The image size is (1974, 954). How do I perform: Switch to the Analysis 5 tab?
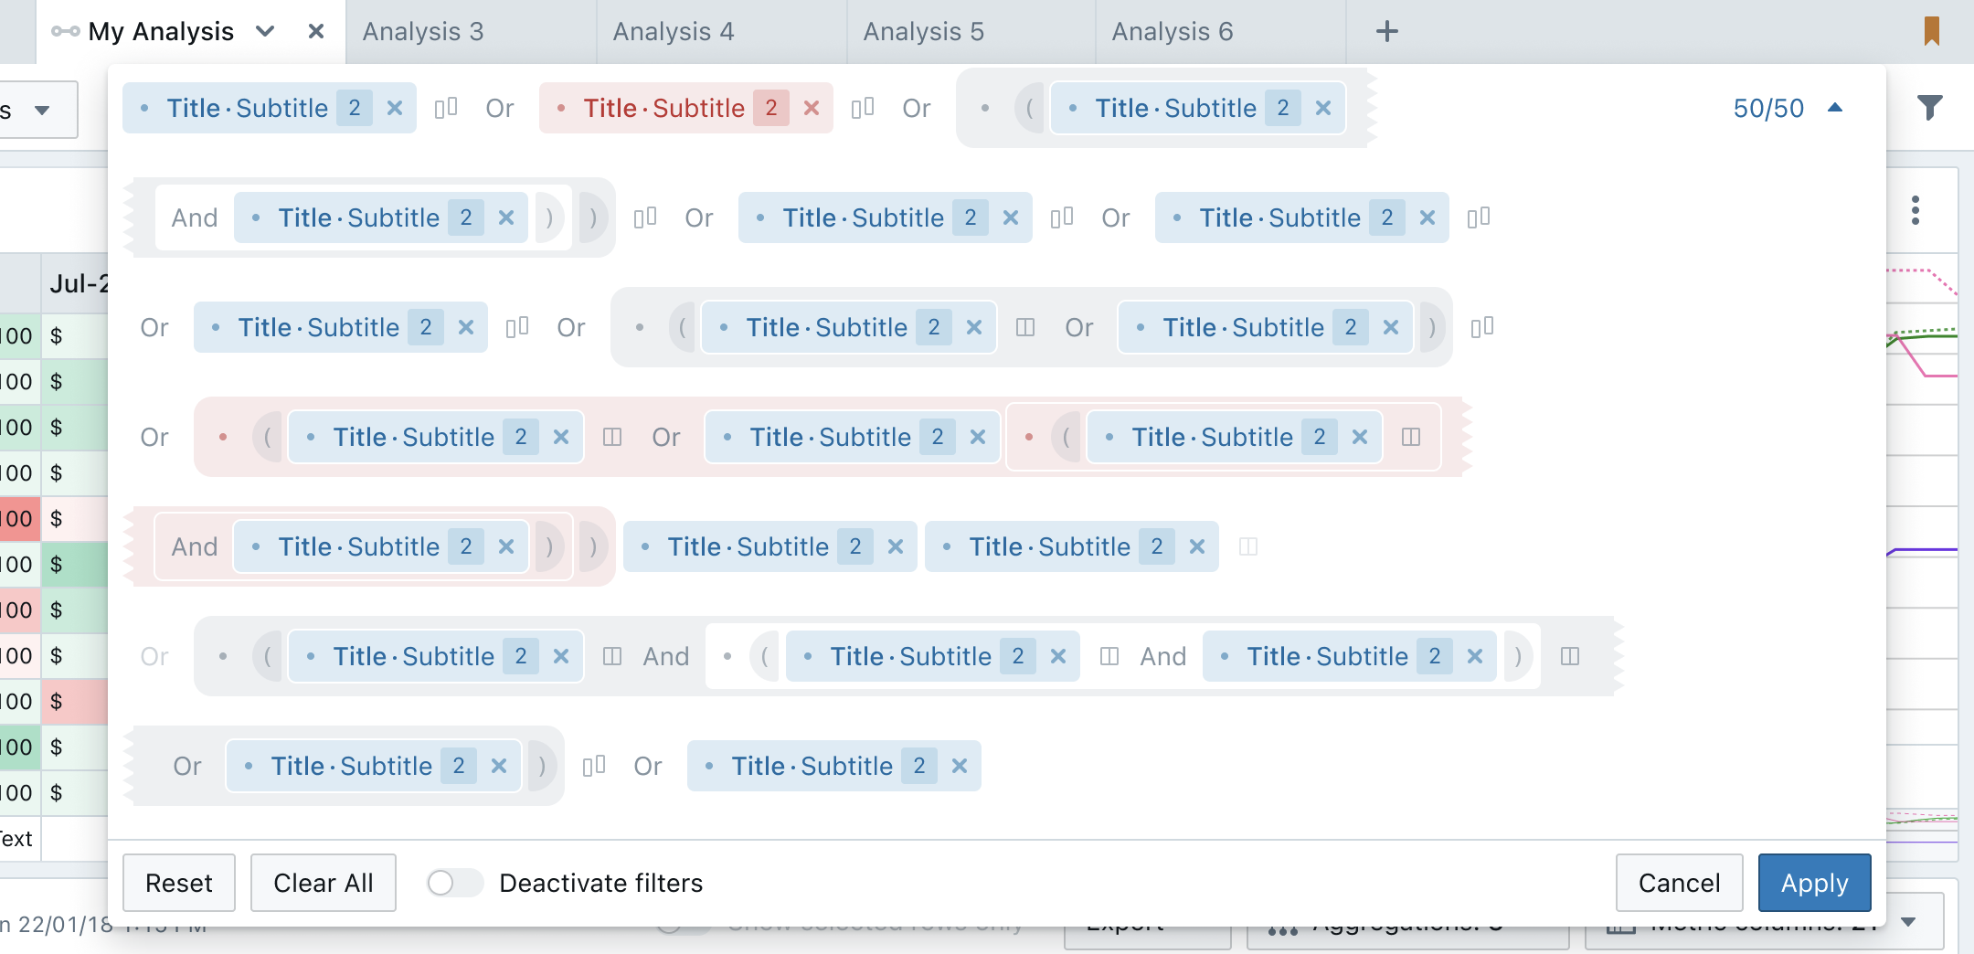pos(923,31)
